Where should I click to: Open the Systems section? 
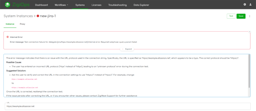(80, 5)
